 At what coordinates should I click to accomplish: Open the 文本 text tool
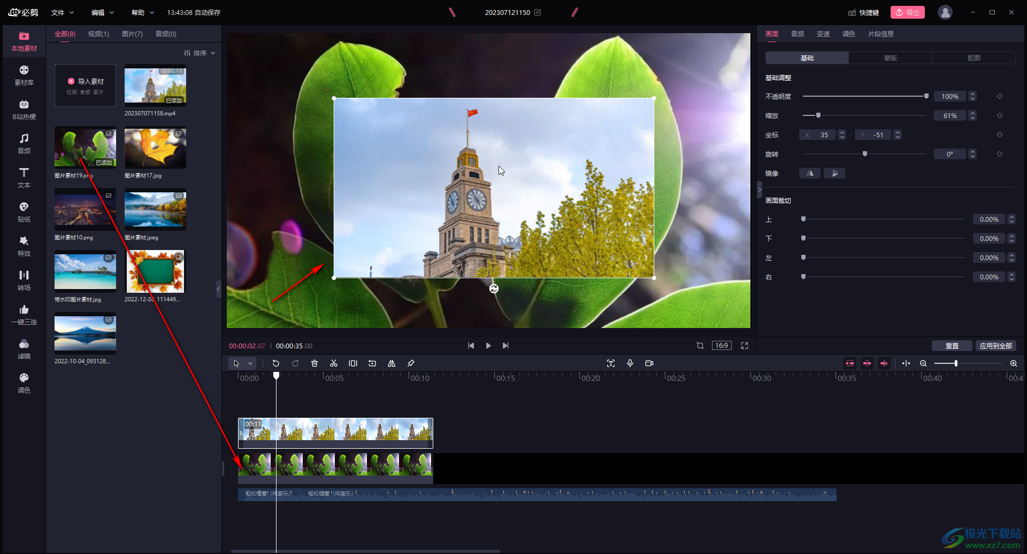(24, 178)
